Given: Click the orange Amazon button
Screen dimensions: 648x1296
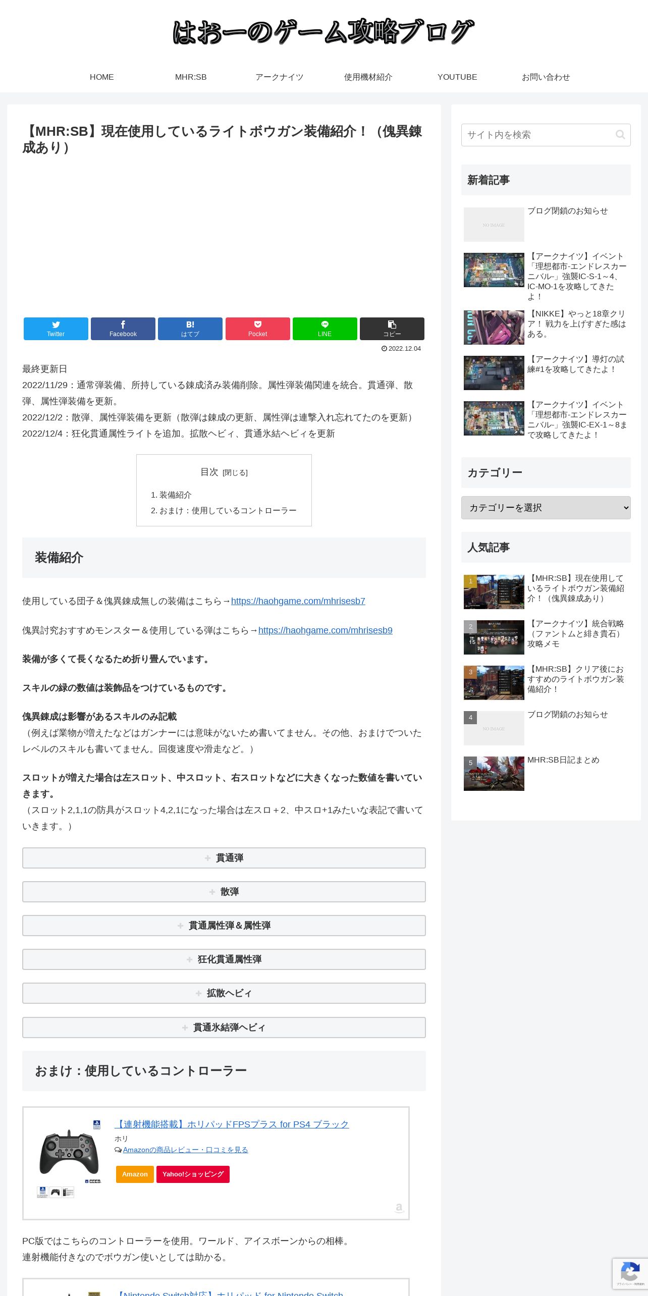Looking at the screenshot, I should coord(135,1174).
